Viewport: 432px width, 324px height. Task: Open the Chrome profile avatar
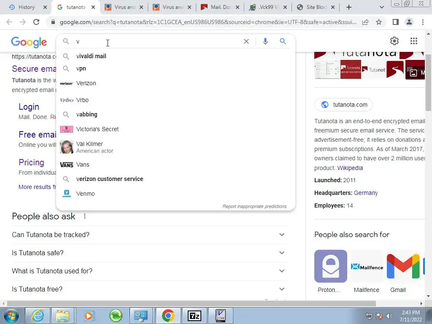tap(409, 22)
